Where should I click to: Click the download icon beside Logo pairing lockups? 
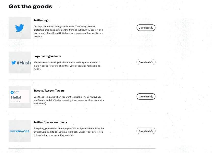(152, 62)
